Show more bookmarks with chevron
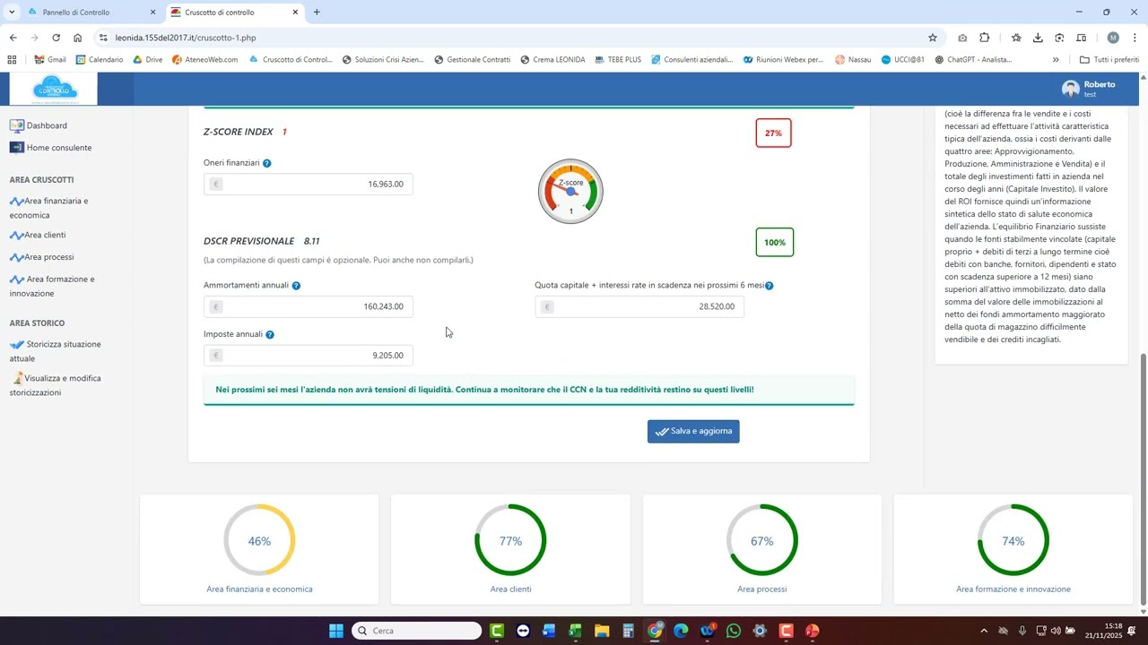 coord(1056,60)
